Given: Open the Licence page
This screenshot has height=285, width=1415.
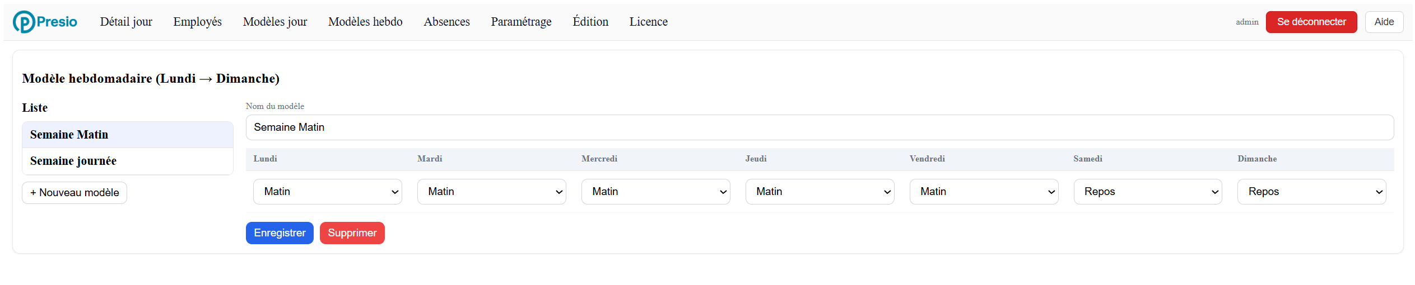Looking at the screenshot, I should point(648,22).
